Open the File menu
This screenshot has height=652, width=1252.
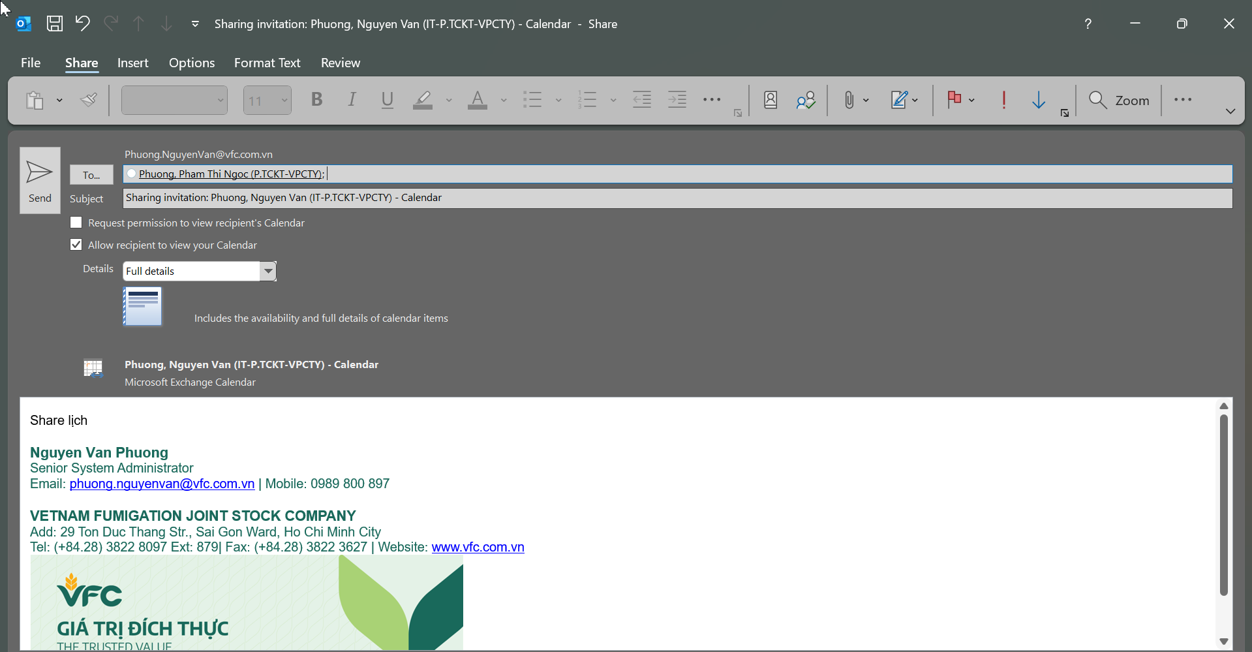[x=31, y=63]
